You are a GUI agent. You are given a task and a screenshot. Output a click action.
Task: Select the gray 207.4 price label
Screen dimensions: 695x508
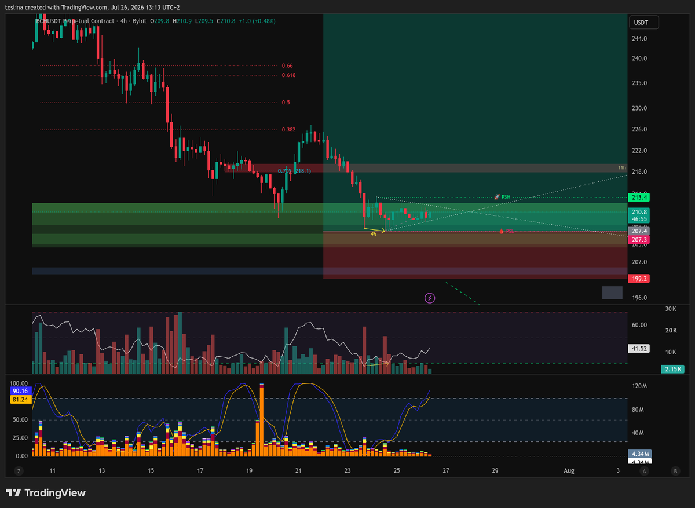[x=639, y=231]
